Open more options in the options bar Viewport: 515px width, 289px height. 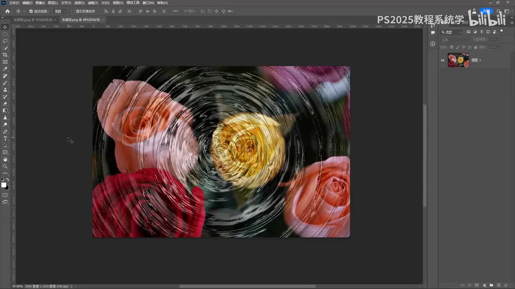(x=175, y=11)
